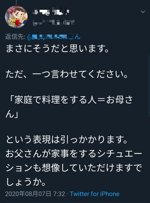Open the tweet options chevron menu
The width and height of the screenshot is (150, 203).
tap(143, 12)
